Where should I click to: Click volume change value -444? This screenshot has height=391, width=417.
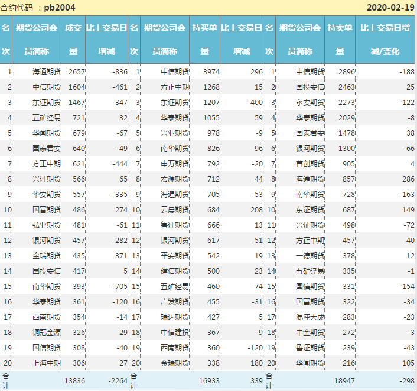click(120, 164)
